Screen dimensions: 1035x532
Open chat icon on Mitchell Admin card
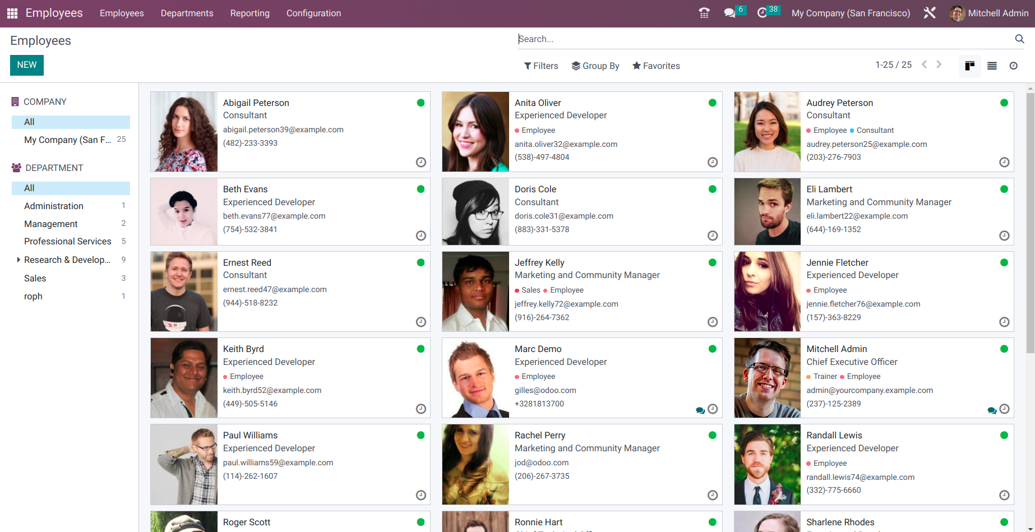pos(992,410)
